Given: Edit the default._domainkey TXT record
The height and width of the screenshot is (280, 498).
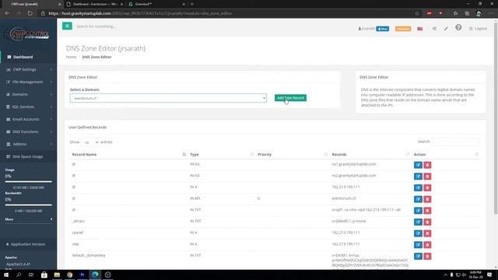Looking at the screenshot, I should coord(418,256).
